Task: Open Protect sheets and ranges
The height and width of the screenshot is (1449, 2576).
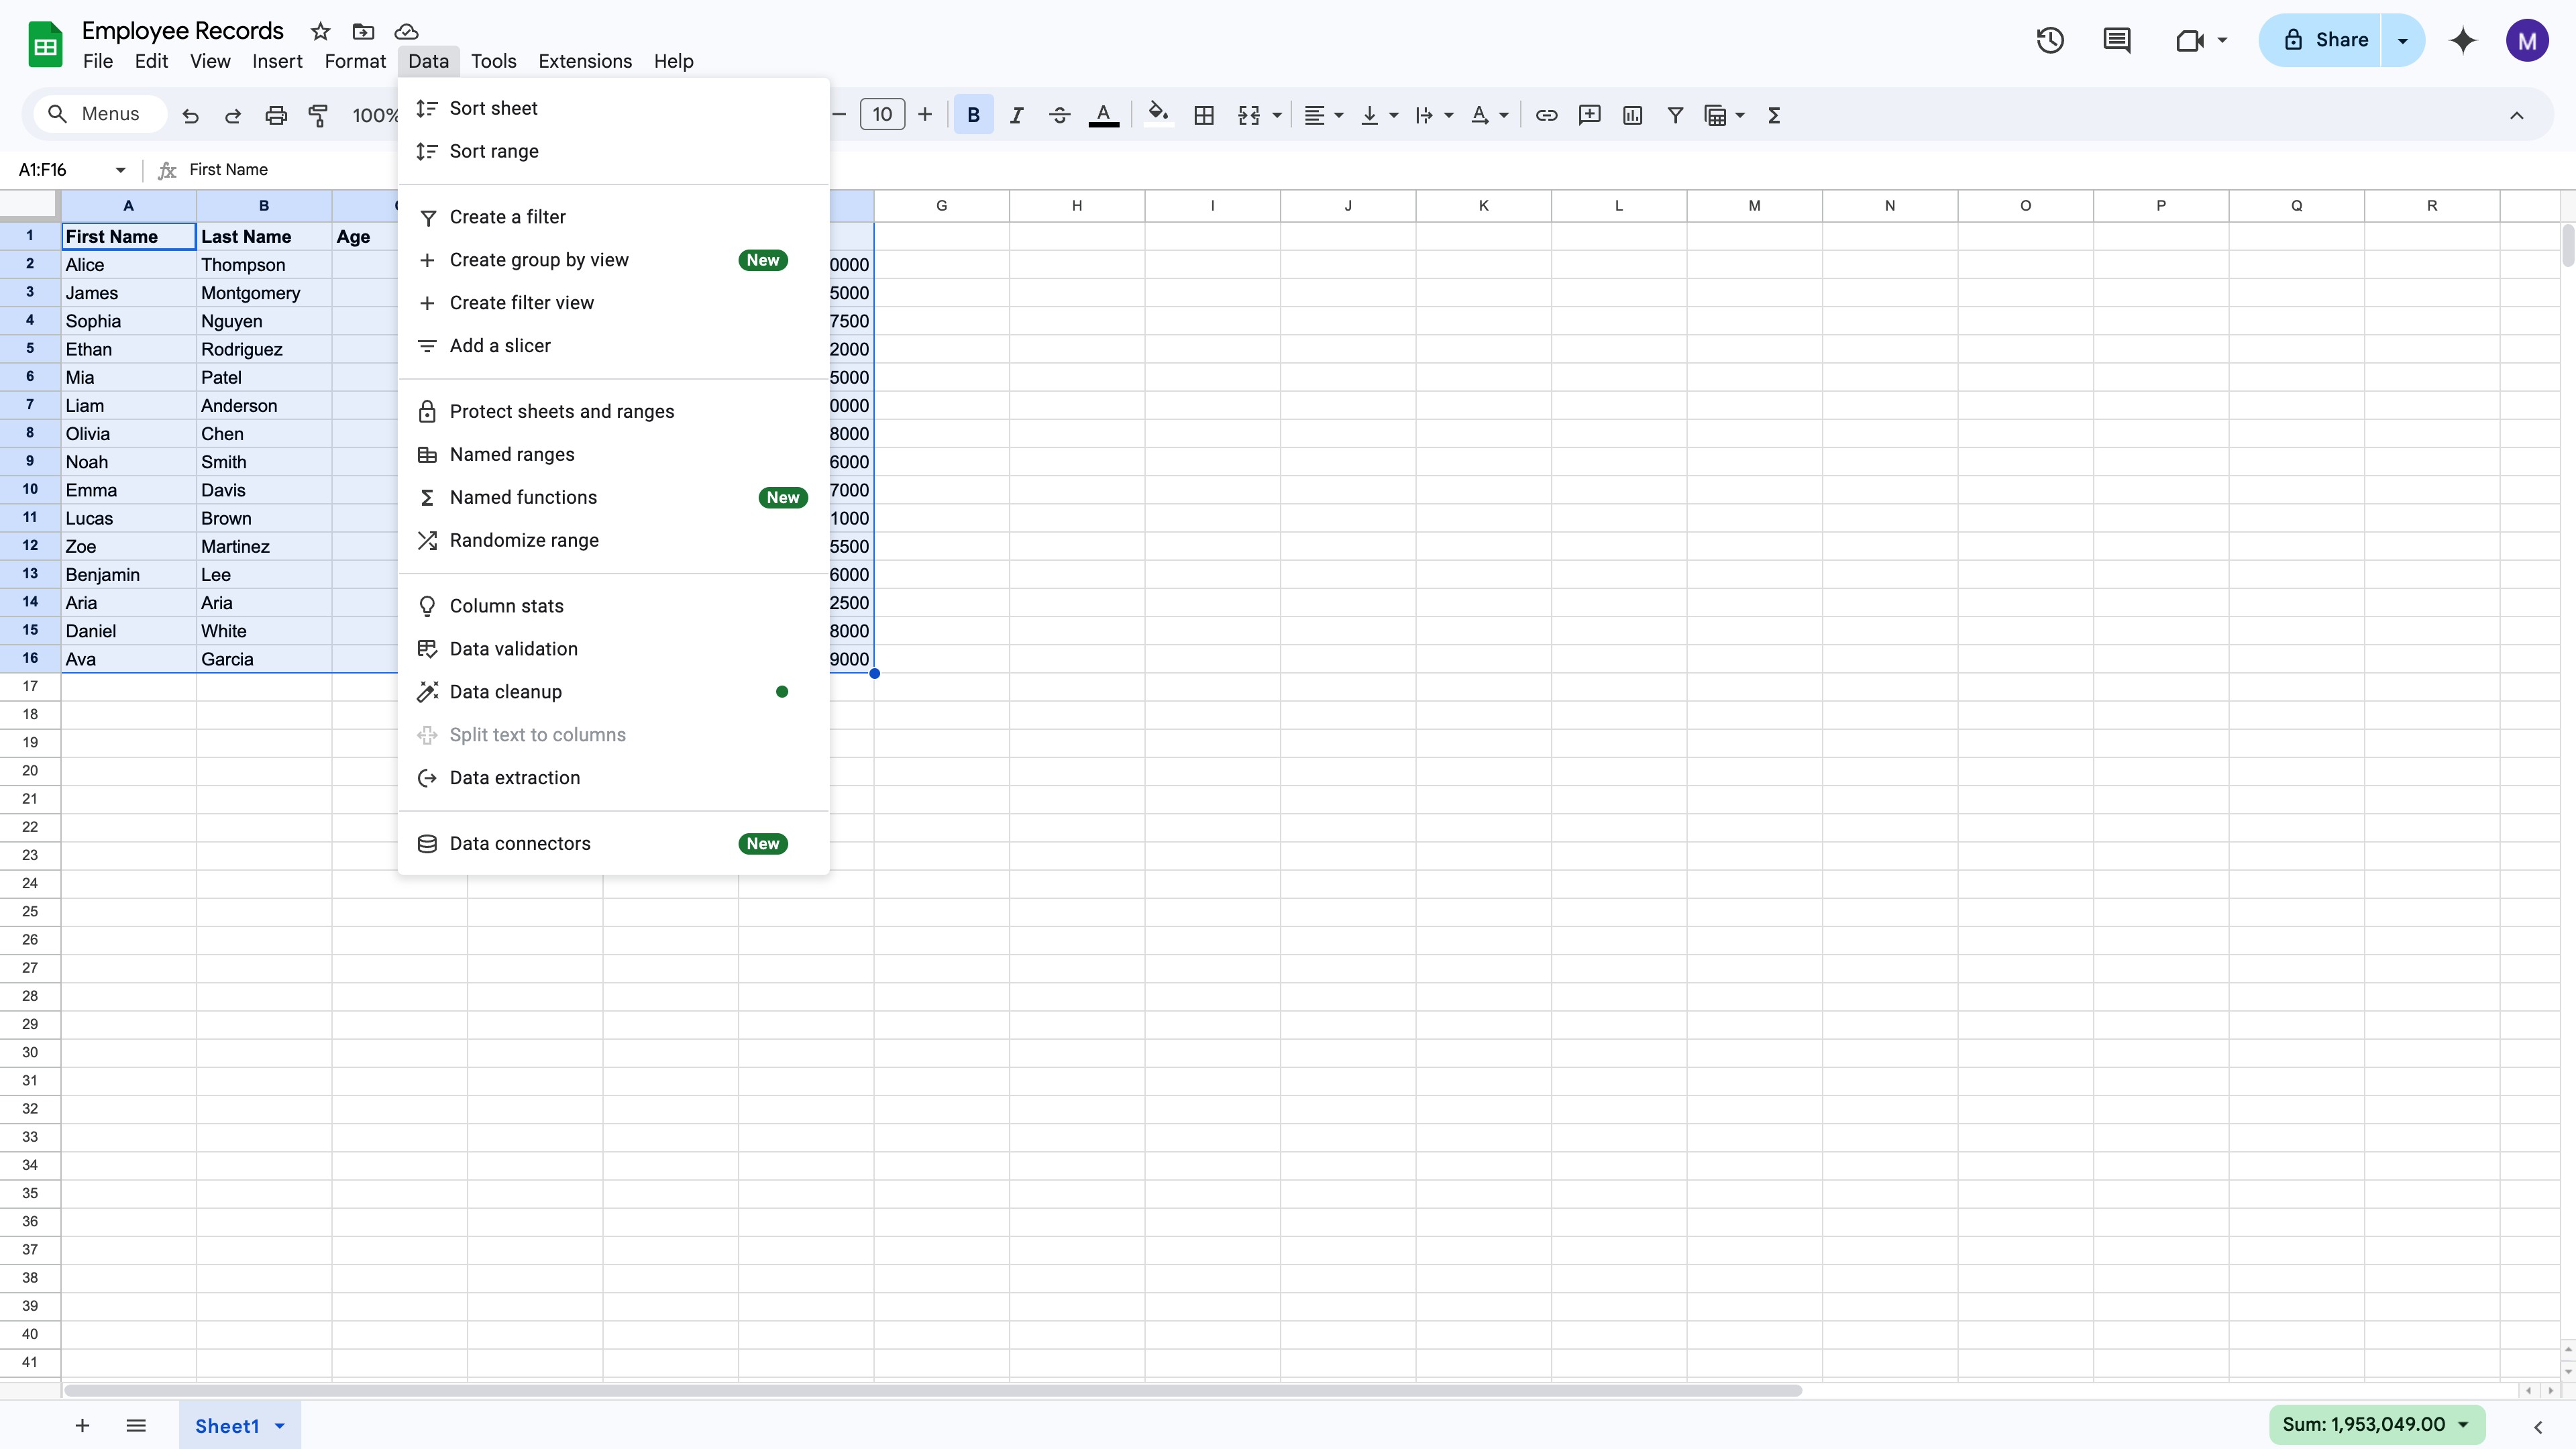Action: [x=613, y=412]
